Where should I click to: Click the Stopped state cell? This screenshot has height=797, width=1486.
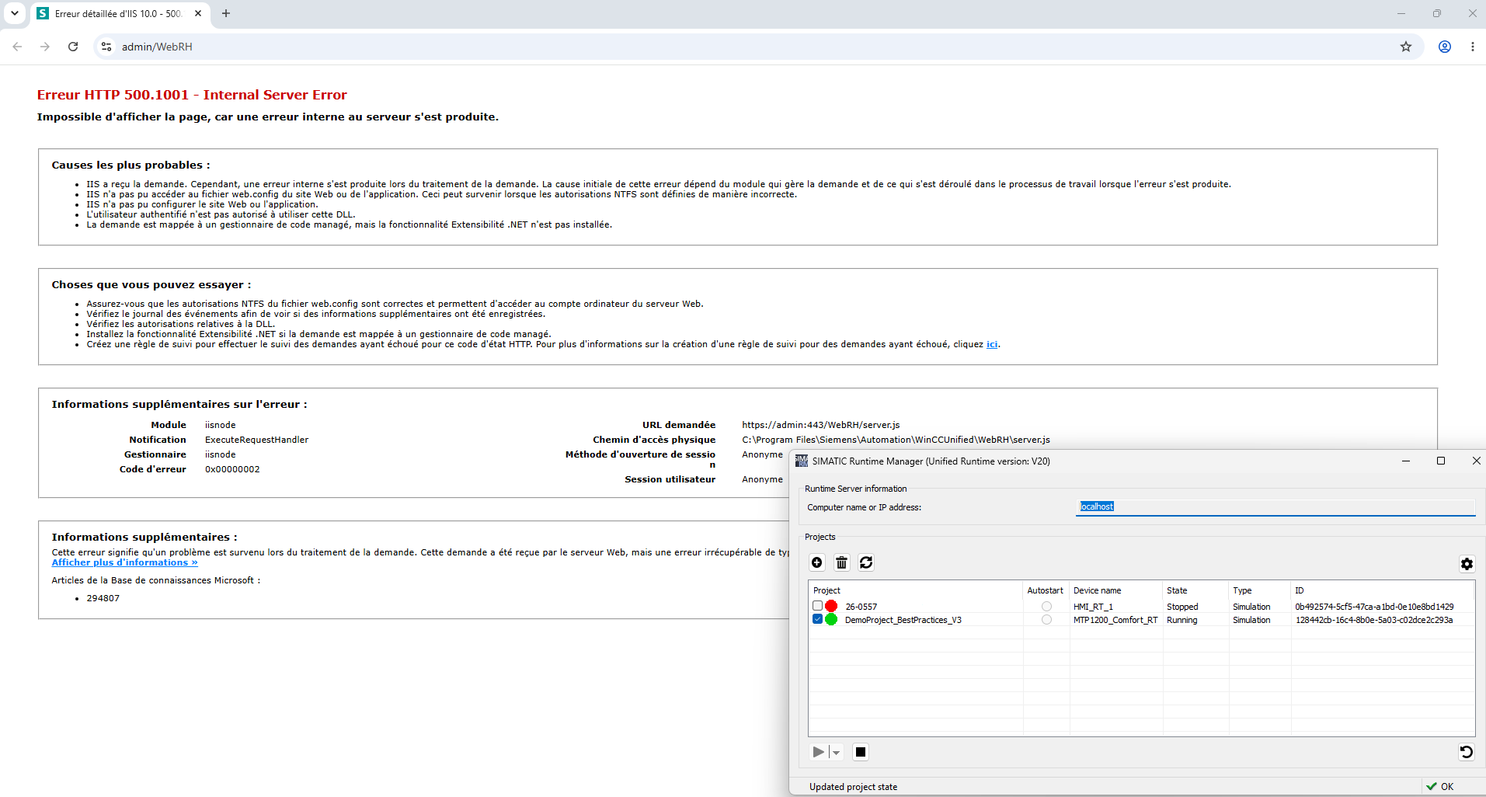click(x=1182, y=607)
